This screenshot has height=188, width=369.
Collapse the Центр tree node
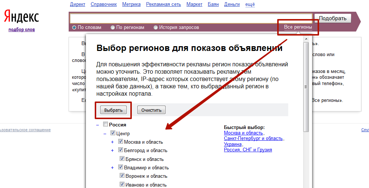coord(105,134)
